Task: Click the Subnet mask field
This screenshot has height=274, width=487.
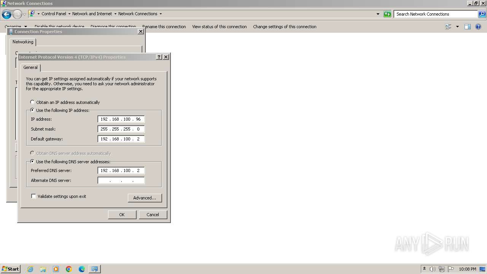Action: click(121, 129)
